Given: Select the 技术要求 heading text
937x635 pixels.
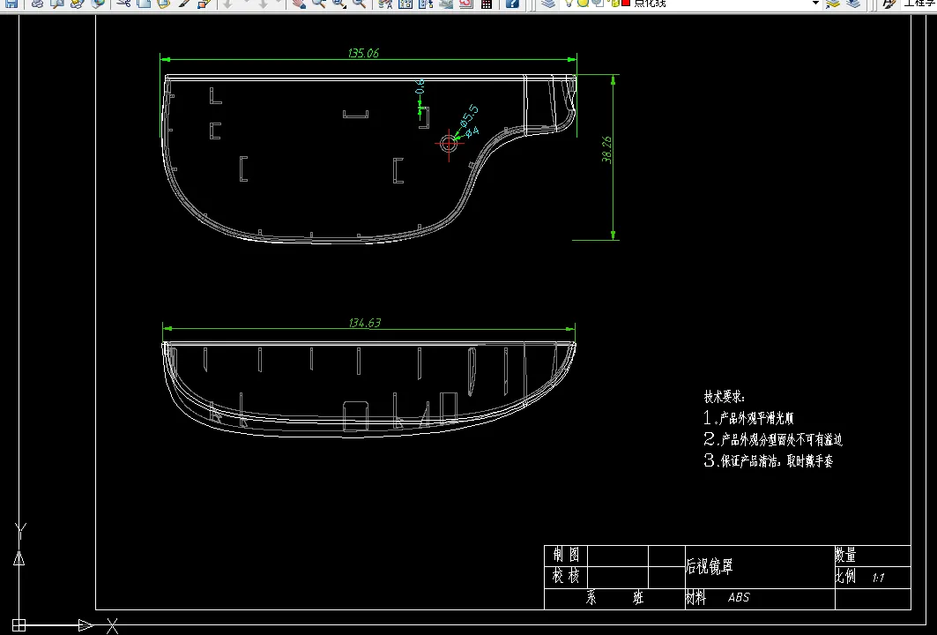Looking at the screenshot, I should (724, 396).
